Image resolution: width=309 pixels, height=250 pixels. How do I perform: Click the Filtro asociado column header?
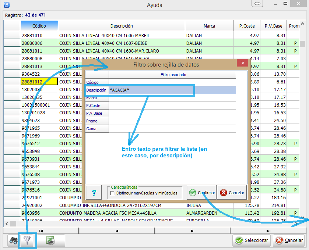click(x=172, y=75)
